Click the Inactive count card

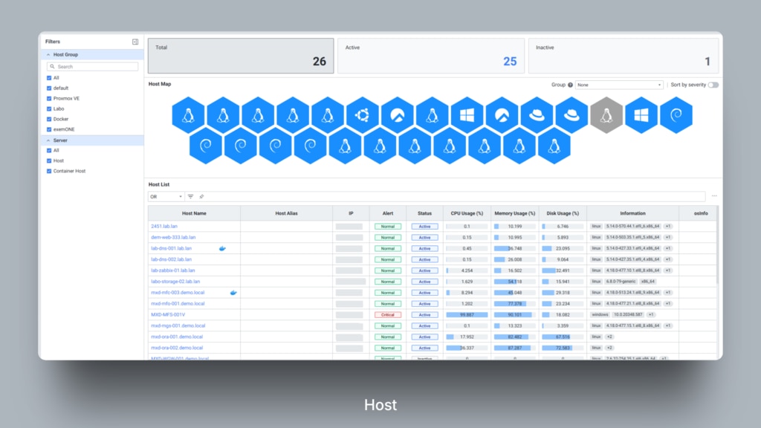pos(623,56)
